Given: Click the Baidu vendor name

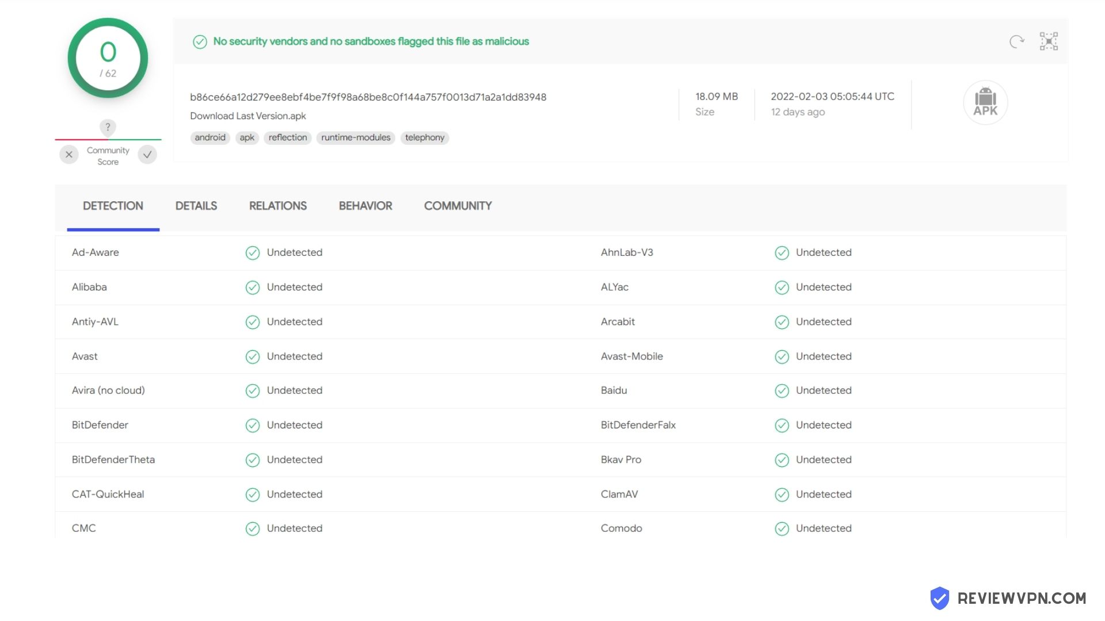Looking at the screenshot, I should point(614,390).
